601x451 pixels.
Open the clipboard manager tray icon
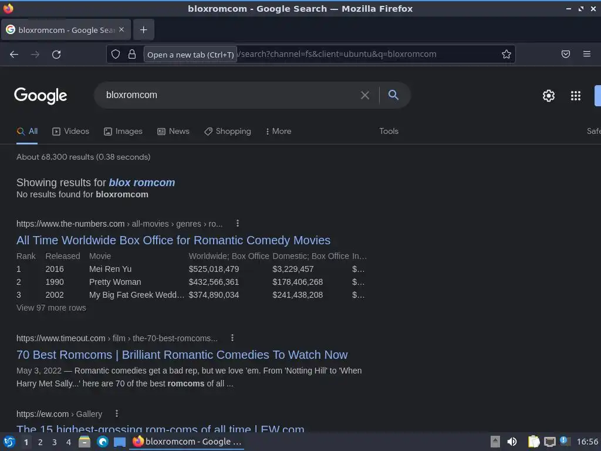[x=534, y=442]
